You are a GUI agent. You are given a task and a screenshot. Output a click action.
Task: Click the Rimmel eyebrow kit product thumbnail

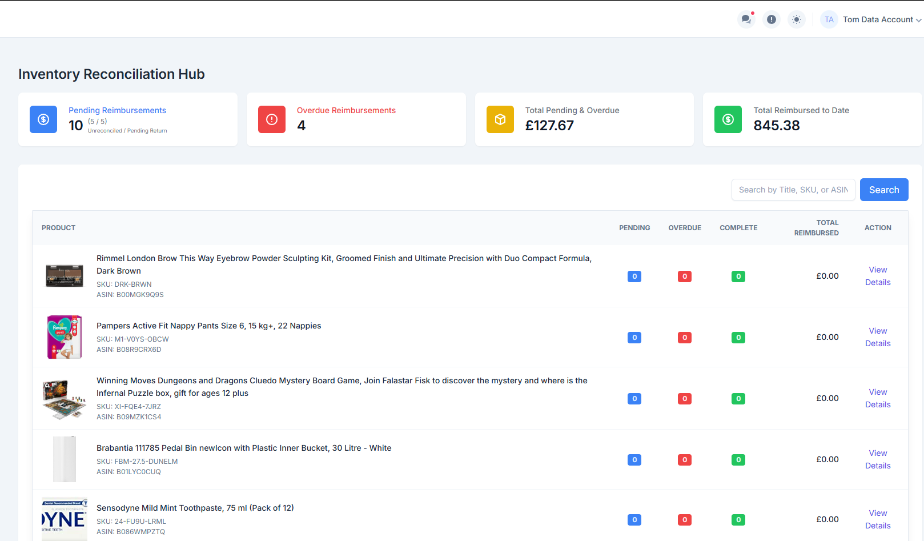coord(65,276)
